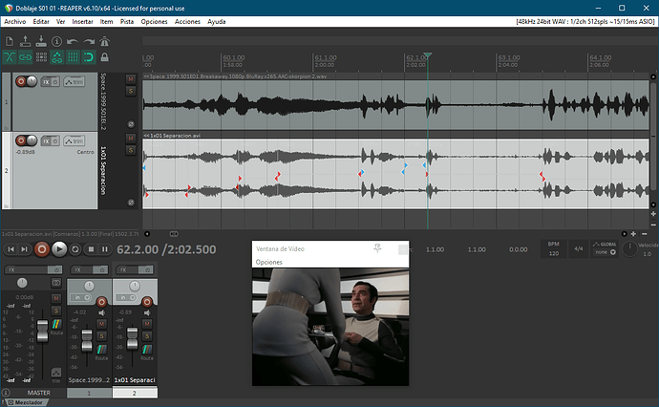Toggle auto-crossfade in main toolbar
The width and height of the screenshot is (659, 407).
coord(10,57)
